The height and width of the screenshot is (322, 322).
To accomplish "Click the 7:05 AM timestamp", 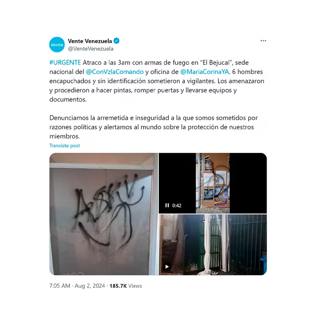I will 60,286.
